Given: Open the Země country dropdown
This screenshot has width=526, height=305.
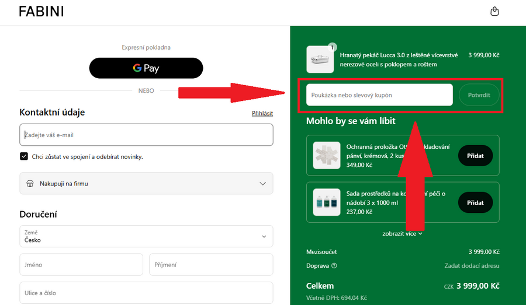Looking at the screenshot, I should pyautogui.click(x=146, y=236).
